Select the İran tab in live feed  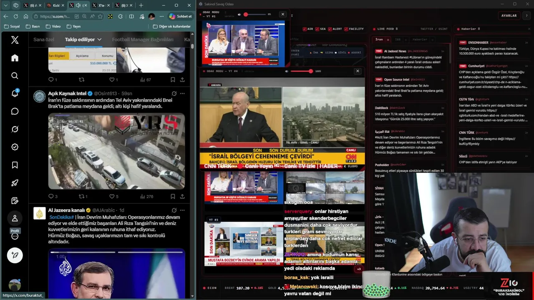pyautogui.click(x=379, y=39)
